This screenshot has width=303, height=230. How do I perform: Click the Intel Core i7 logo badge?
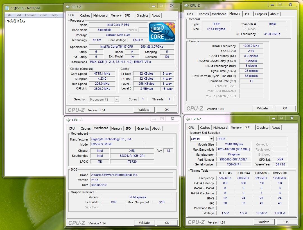pyautogui.click(x=162, y=32)
